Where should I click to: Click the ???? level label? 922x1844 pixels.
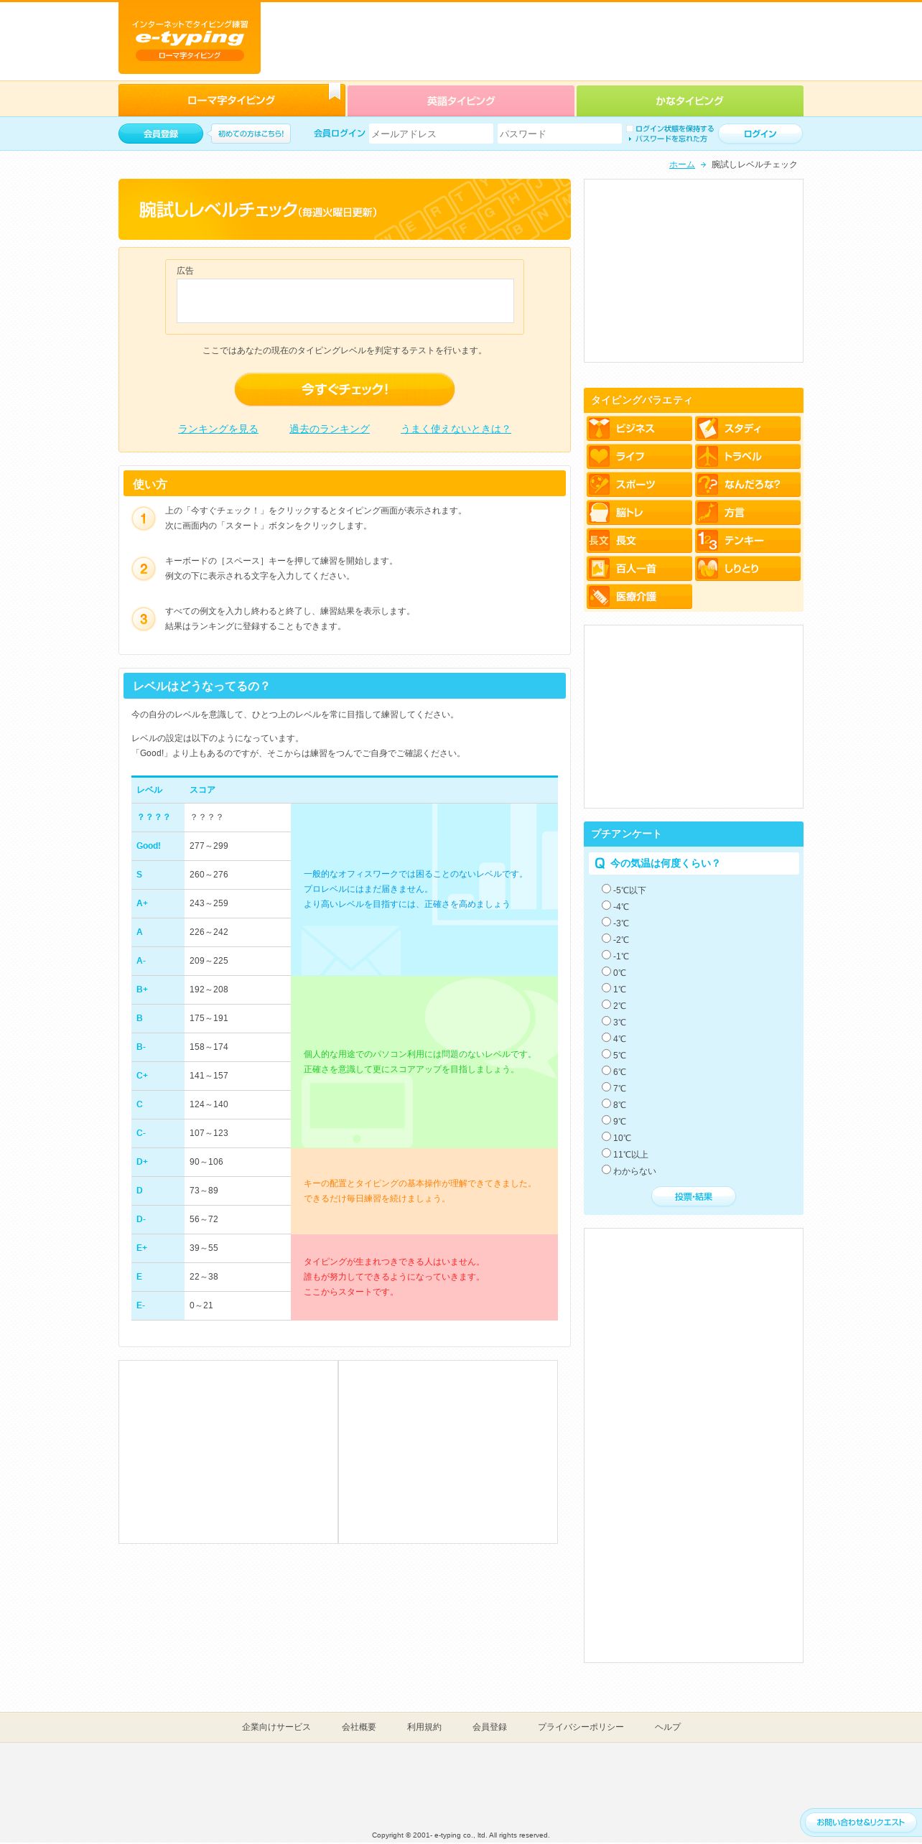(154, 817)
